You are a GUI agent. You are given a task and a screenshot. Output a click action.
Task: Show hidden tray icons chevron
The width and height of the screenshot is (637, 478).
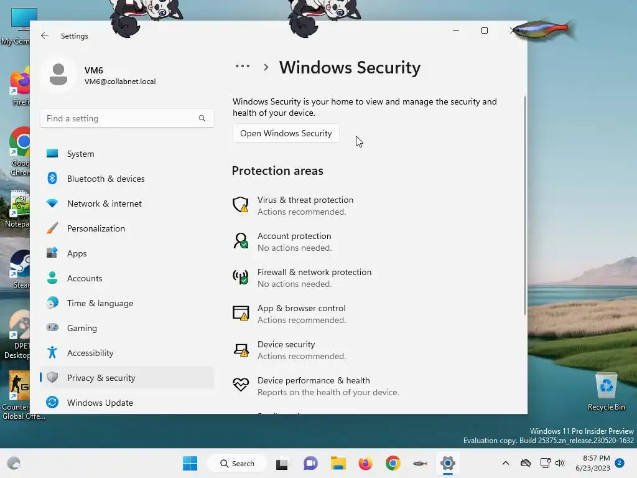click(505, 463)
